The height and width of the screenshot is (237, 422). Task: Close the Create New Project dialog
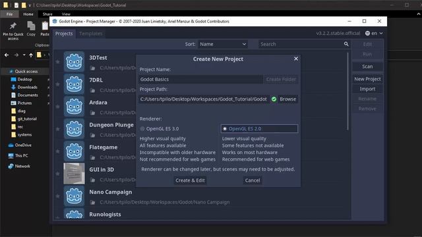pyautogui.click(x=296, y=59)
